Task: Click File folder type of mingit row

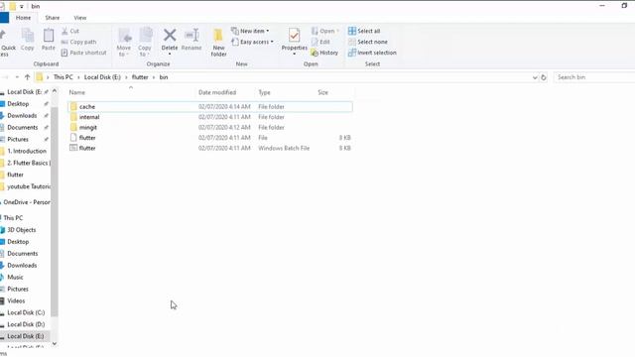Action: (271, 127)
